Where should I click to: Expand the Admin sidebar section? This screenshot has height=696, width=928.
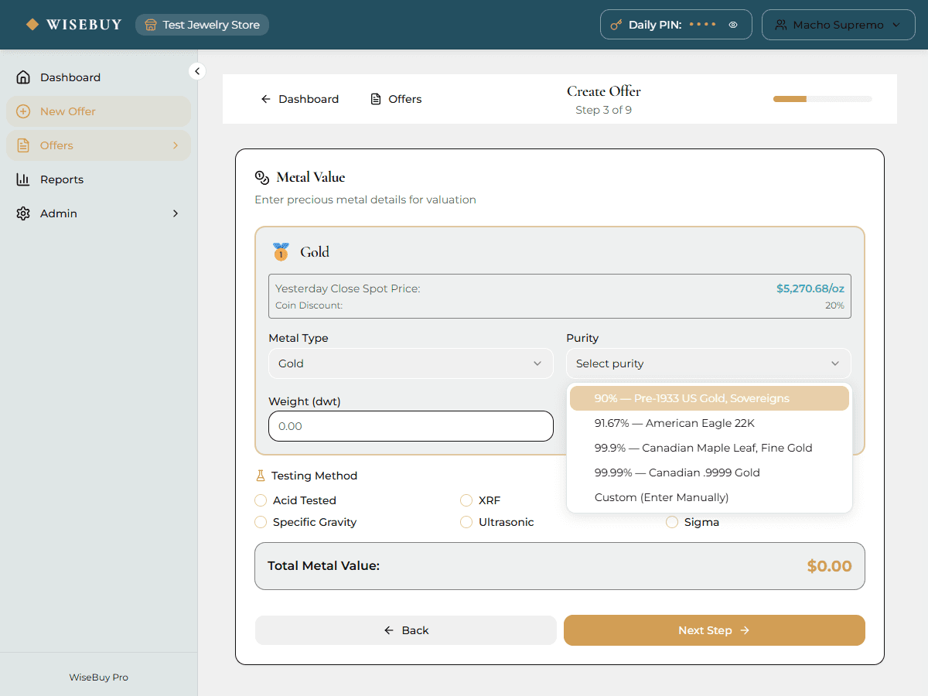tap(175, 213)
